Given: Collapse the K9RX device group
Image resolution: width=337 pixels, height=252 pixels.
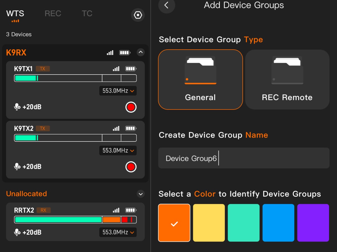Looking at the screenshot, I should click(x=141, y=52).
